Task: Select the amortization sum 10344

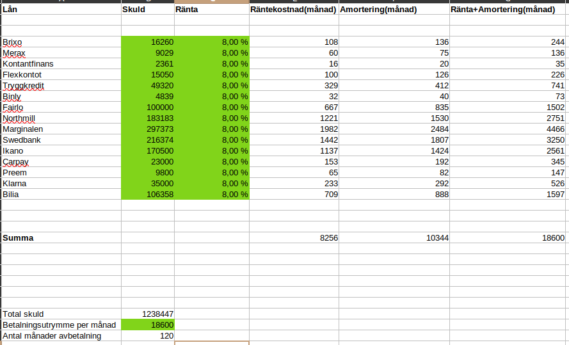Action: (394, 237)
